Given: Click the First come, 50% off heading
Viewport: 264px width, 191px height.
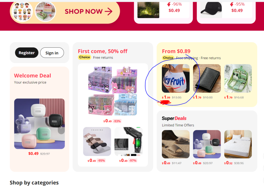Looking at the screenshot, I should click(x=102, y=51).
